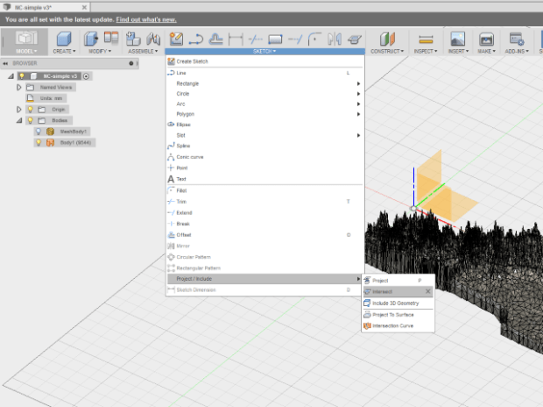Click the Trim toolbar icon
The image size is (543, 407).
pyautogui.click(x=256, y=39)
